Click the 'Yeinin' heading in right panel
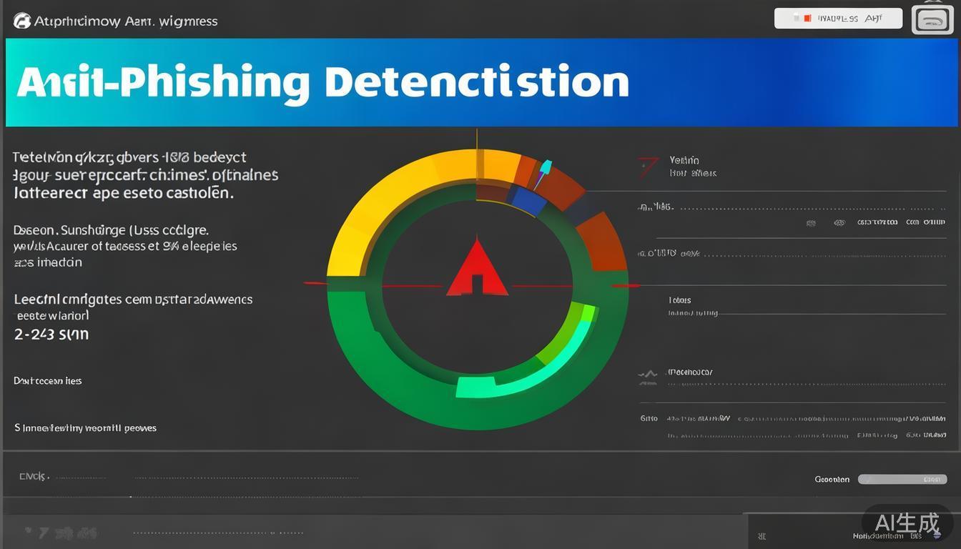The image size is (961, 549). pos(684,160)
